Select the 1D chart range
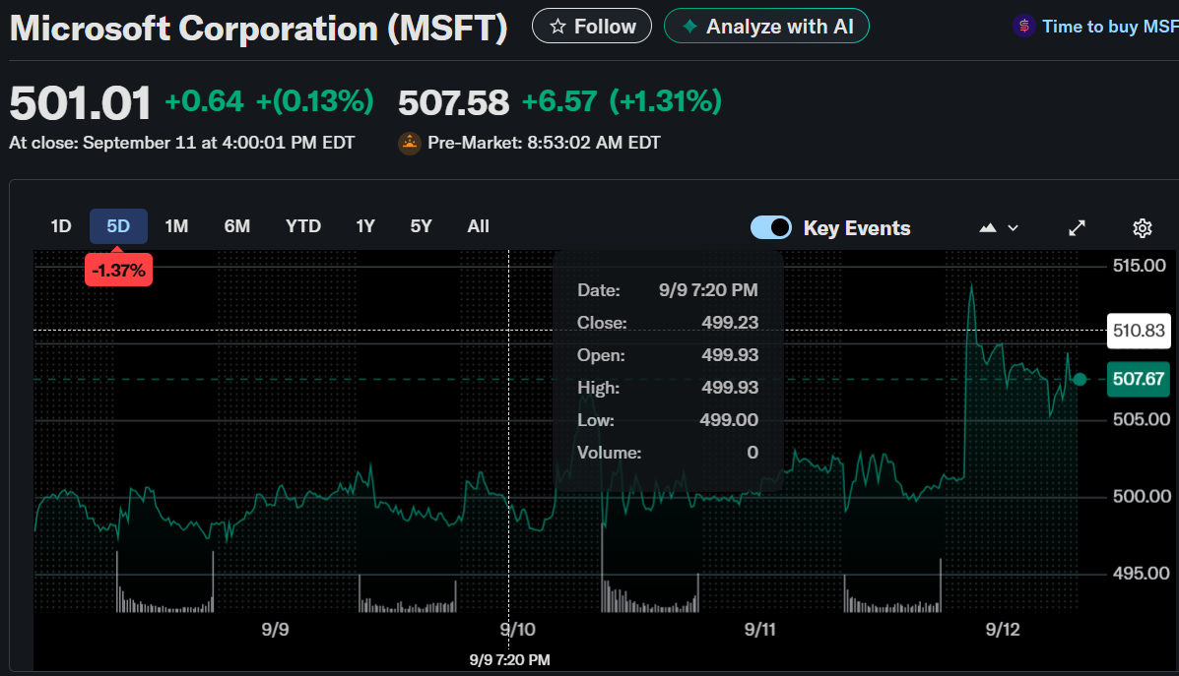The height and width of the screenshot is (676, 1179). pyautogui.click(x=61, y=226)
